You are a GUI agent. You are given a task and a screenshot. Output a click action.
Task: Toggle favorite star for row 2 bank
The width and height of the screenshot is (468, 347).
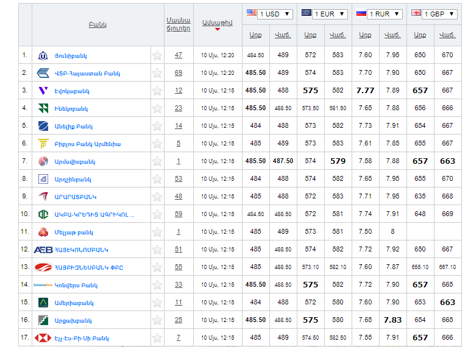tap(157, 73)
